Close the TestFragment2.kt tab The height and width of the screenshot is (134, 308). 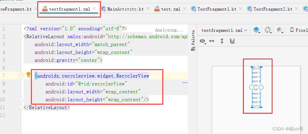[x=296, y=8]
